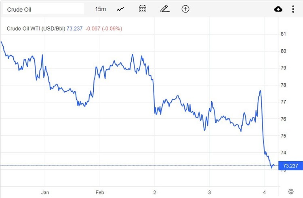The height and width of the screenshot is (198, 303).
Task: Click the 75 level on price axis
Action: (x=283, y=136)
